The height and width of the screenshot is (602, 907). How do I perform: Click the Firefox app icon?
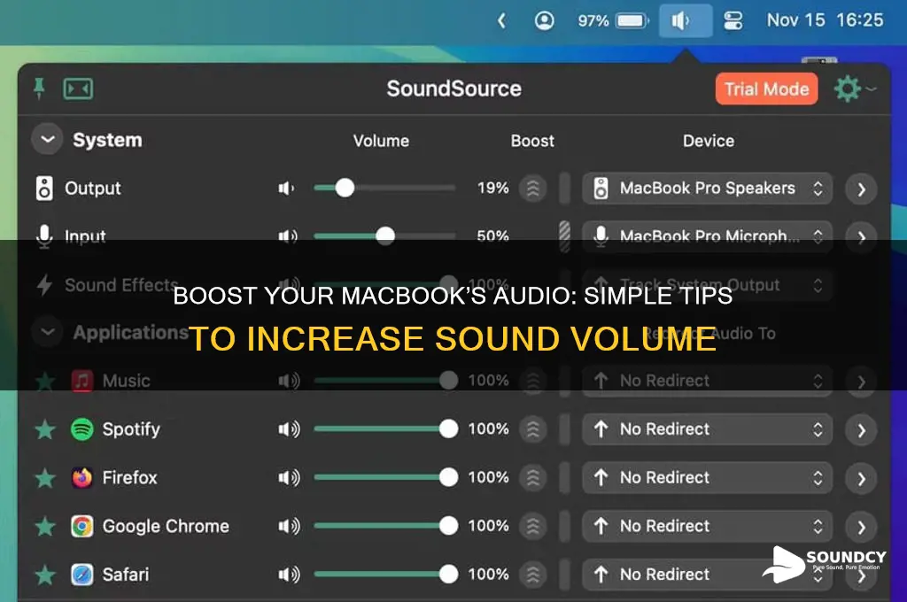pos(82,478)
